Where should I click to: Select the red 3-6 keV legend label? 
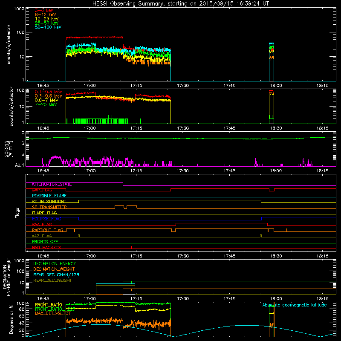44,10
